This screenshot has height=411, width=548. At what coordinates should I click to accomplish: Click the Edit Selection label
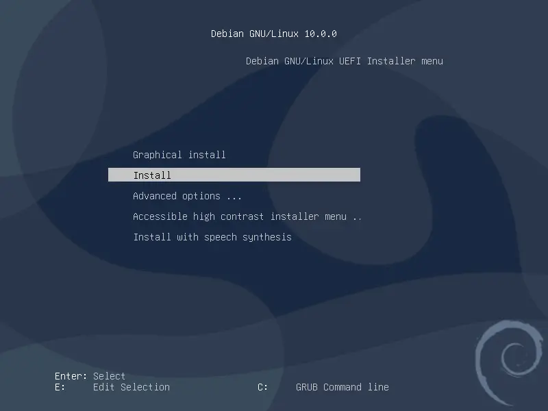[131, 387]
